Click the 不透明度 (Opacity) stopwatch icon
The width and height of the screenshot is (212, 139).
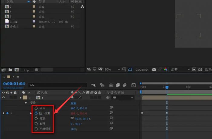pyautogui.click(x=36, y=129)
